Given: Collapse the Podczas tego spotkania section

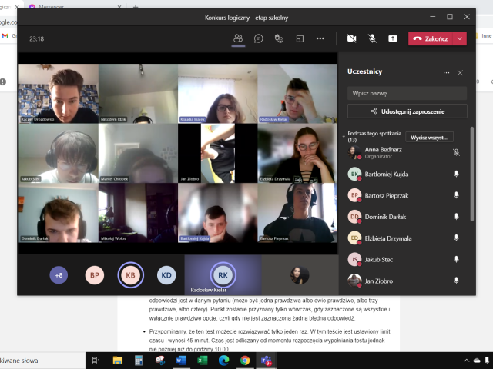Looking at the screenshot, I should (x=344, y=137).
